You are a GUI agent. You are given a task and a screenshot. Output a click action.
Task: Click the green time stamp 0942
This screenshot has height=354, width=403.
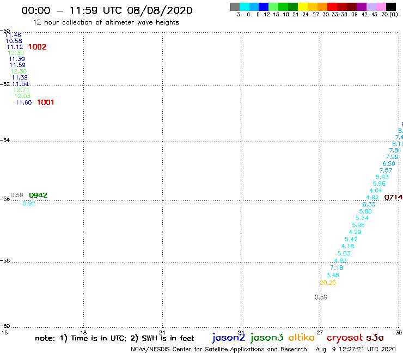click(x=38, y=195)
